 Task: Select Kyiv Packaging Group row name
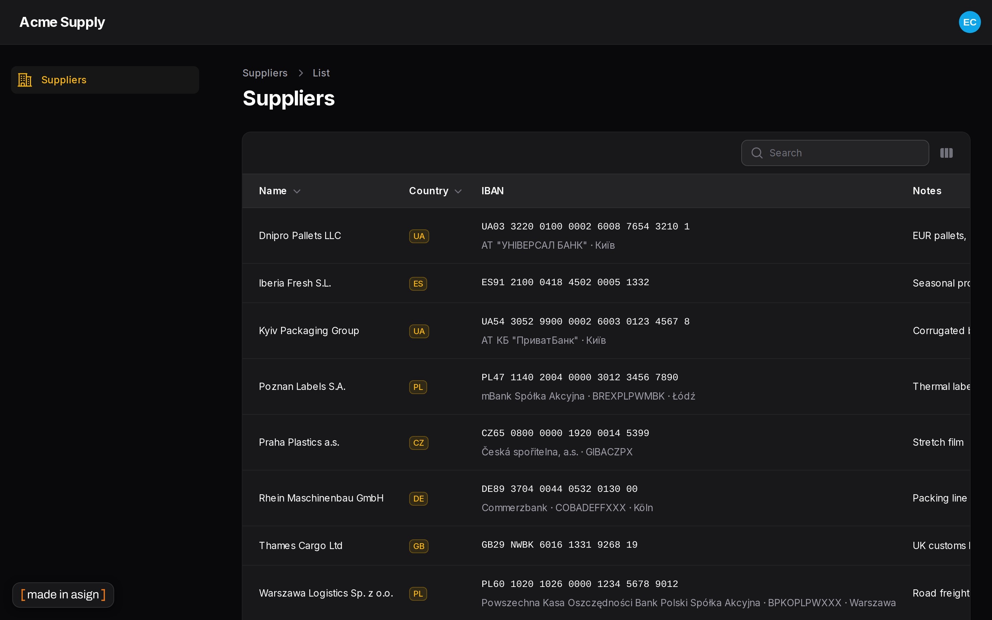pyautogui.click(x=309, y=331)
